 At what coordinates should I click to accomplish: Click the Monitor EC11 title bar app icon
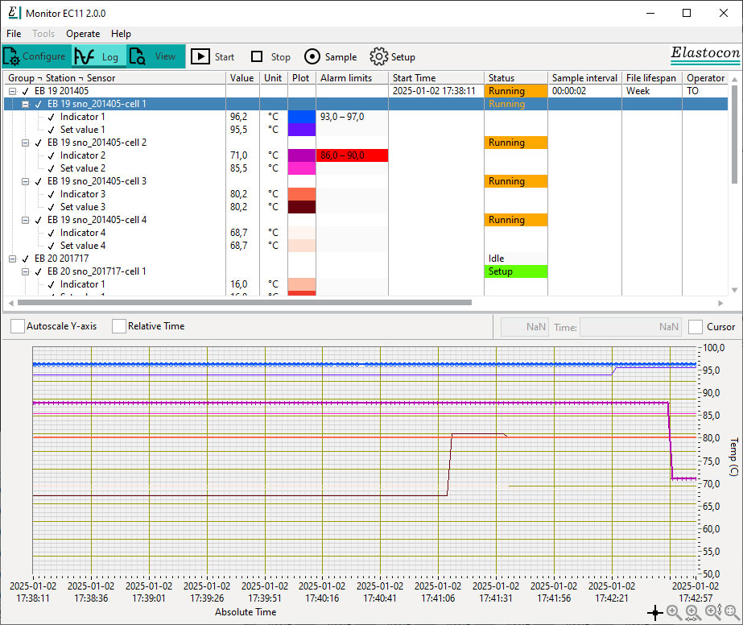14,13
